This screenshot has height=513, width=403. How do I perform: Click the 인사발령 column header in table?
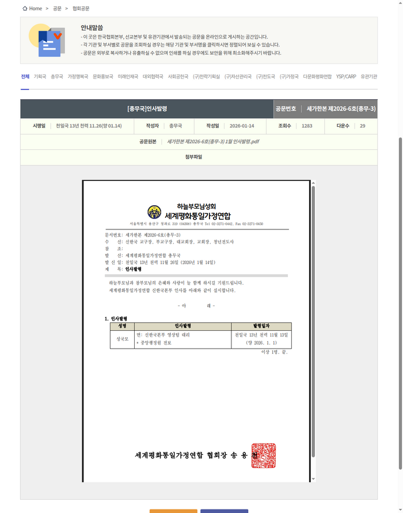tap(183, 326)
